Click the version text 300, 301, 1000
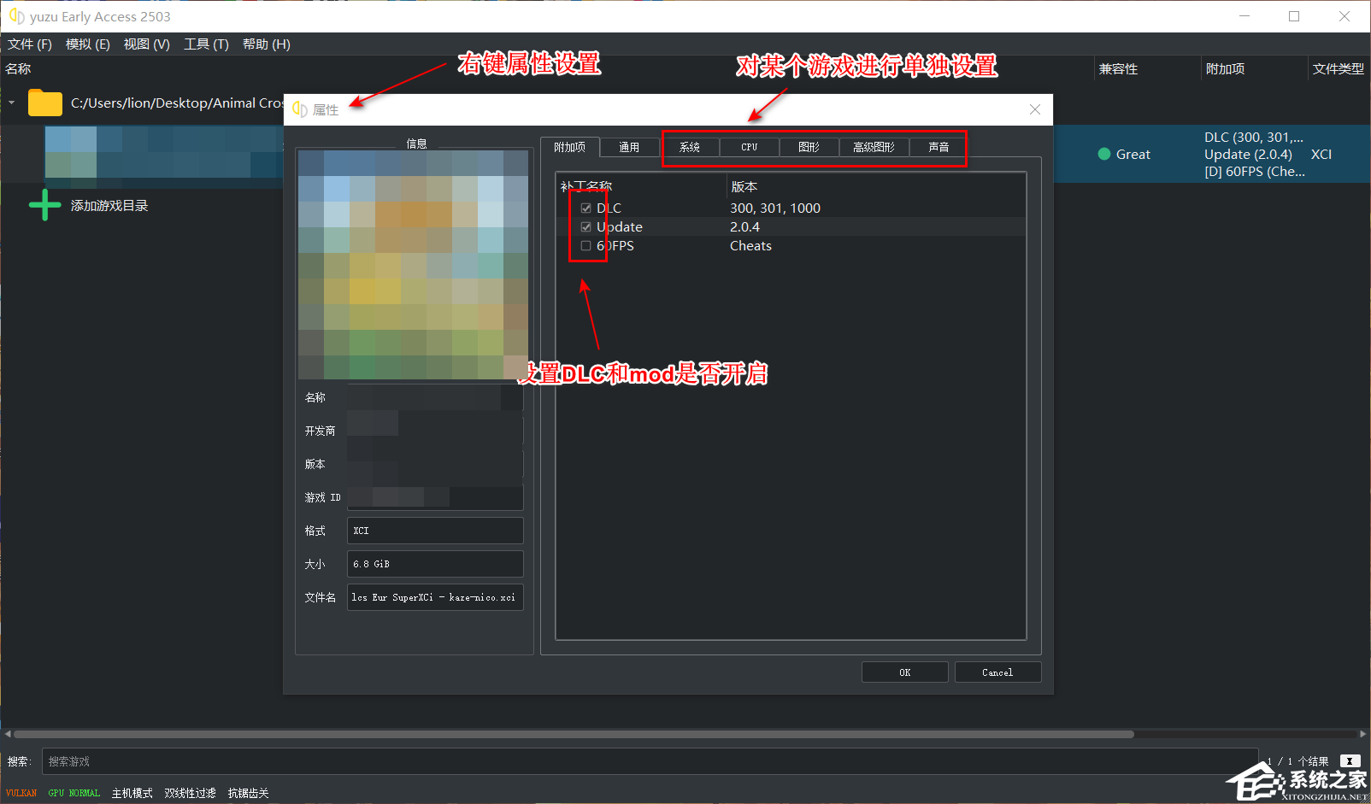Viewport: 1371px width, 804px height. point(775,208)
